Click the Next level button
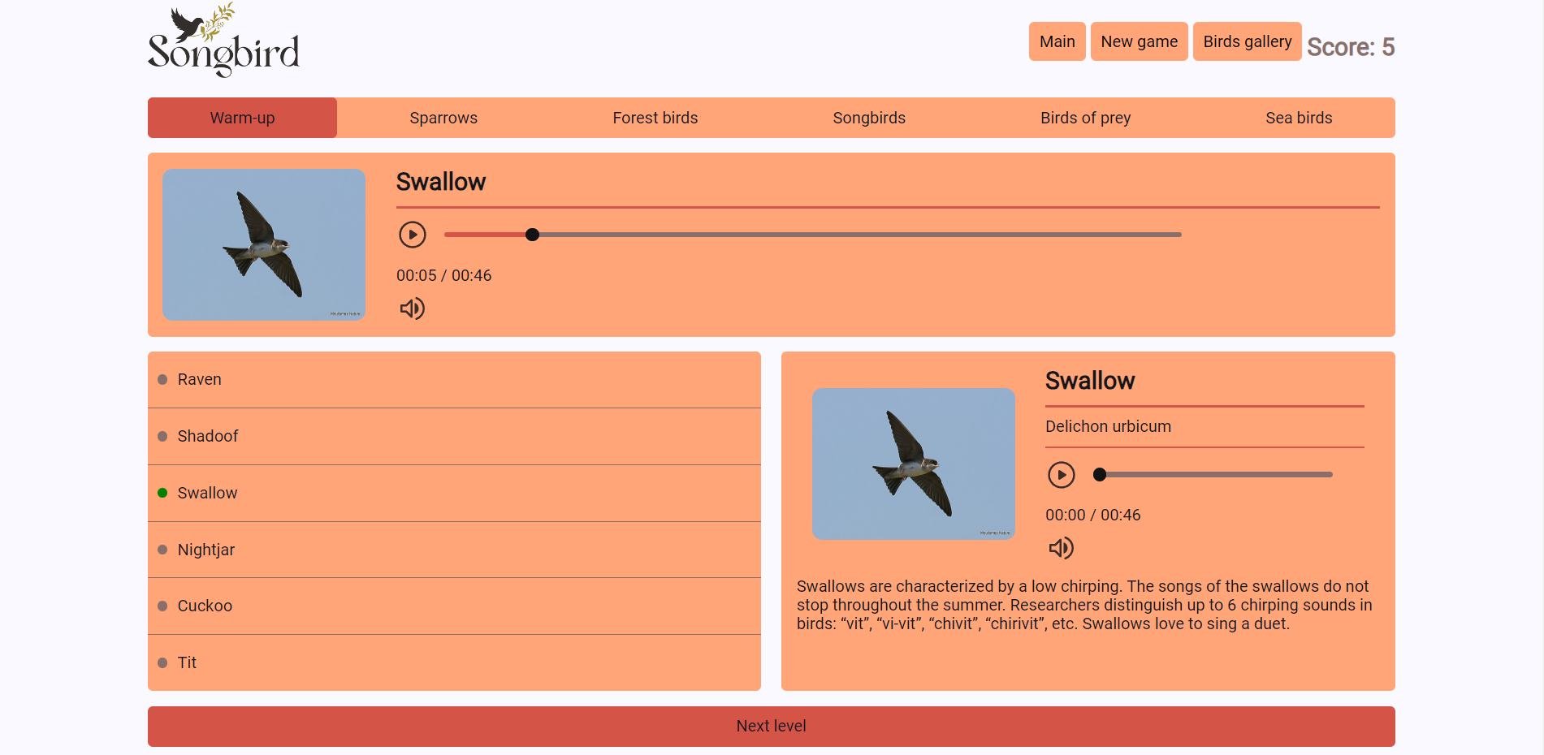 771,726
